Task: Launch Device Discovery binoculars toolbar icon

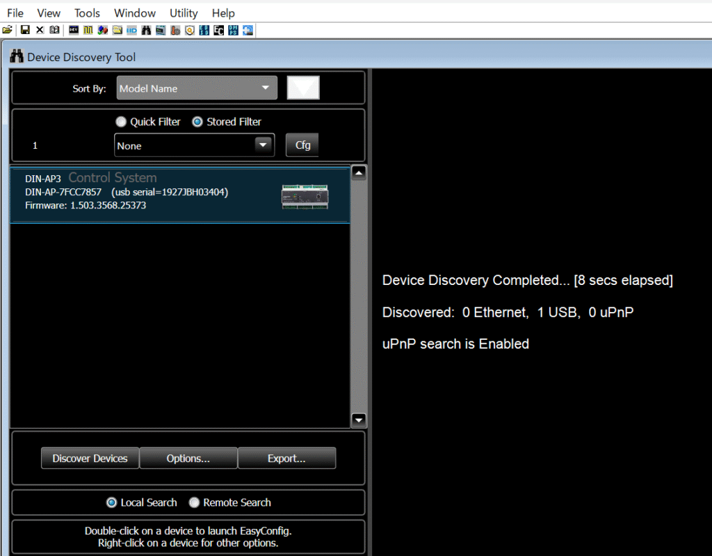Action: 146,30
